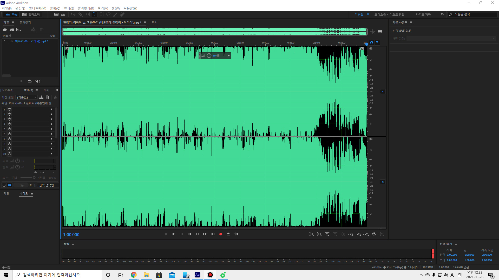Switch to the 마커 tab
Screen dimensions: 499x280
tap(46, 90)
